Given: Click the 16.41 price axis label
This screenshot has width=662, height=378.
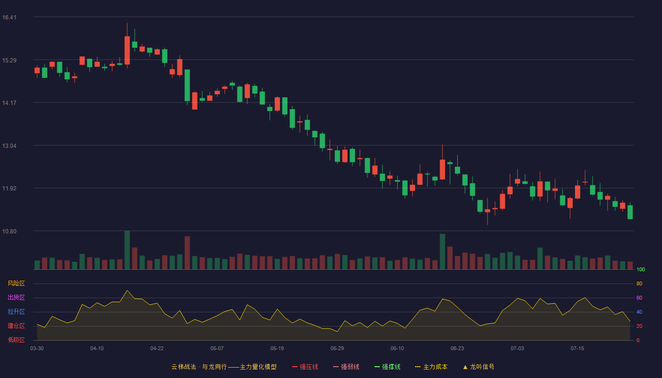Looking at the screenshot, I should 9,17.
